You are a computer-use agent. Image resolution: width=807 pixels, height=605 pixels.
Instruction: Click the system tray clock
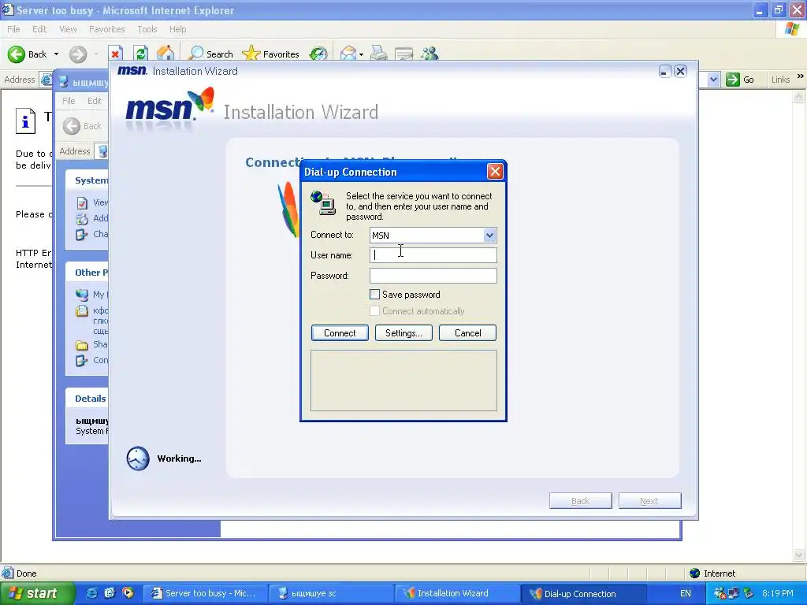[778, 594]
